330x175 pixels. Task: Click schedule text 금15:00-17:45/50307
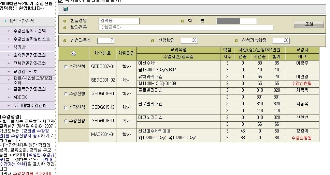157,70
